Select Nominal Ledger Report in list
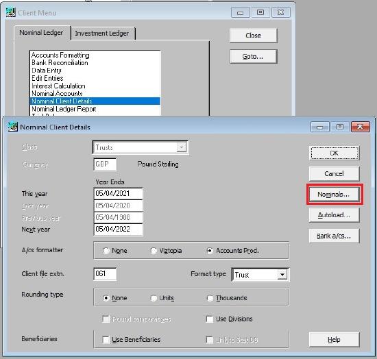 point(95,109)
